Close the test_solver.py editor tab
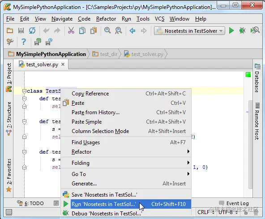This screenshot has height=219, width=265. pos(63,64)
